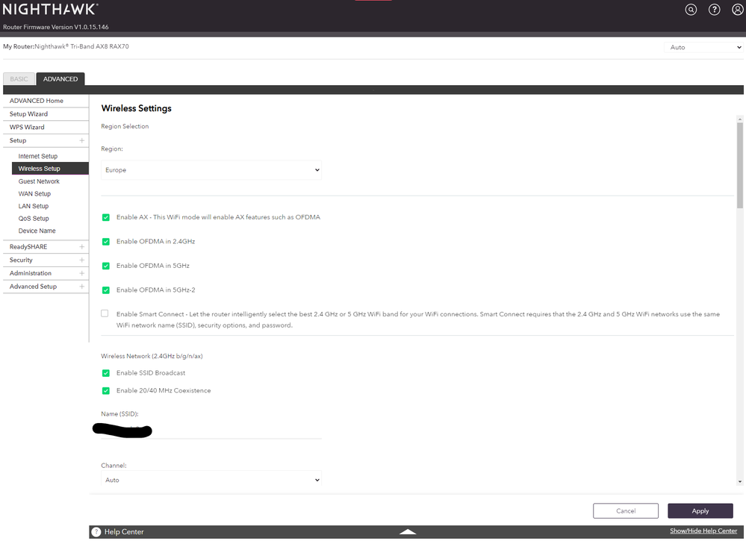The image size is (746, 544).
Task: Expand the Security section
Action: coord(82,260)
